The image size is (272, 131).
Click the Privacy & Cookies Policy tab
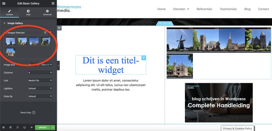point(238,128)
